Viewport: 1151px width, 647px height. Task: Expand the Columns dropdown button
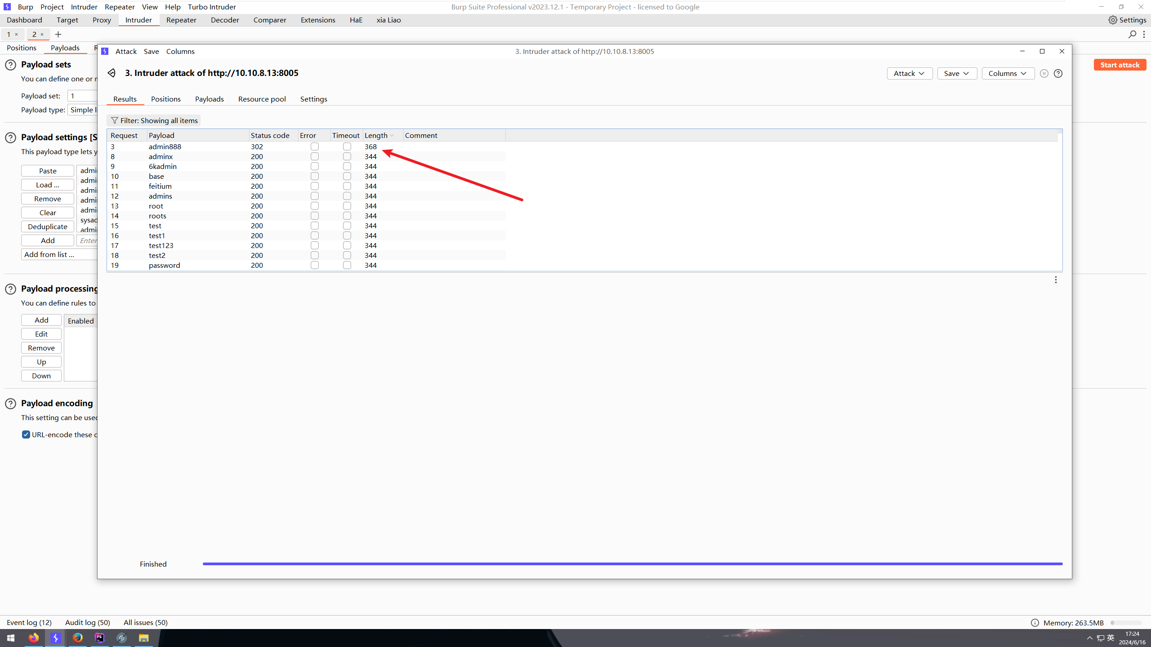pos(1008,73)
